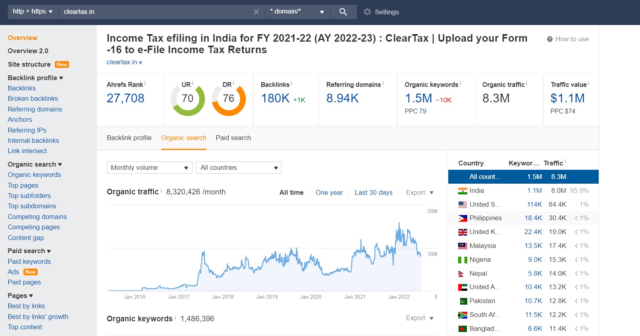Screen dimensions: 640x336
Task: Open Paid keywords report
Action: pos(29,261)
